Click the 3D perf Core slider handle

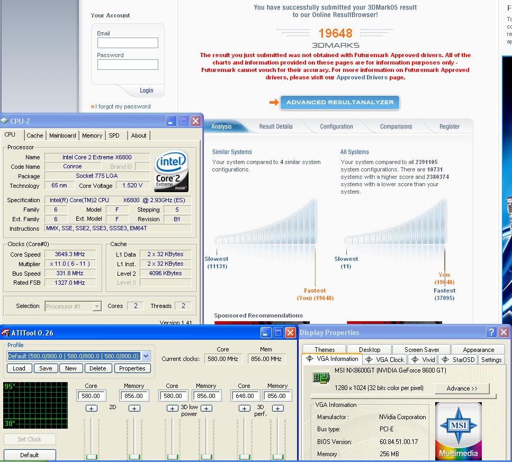pos(244,457)
